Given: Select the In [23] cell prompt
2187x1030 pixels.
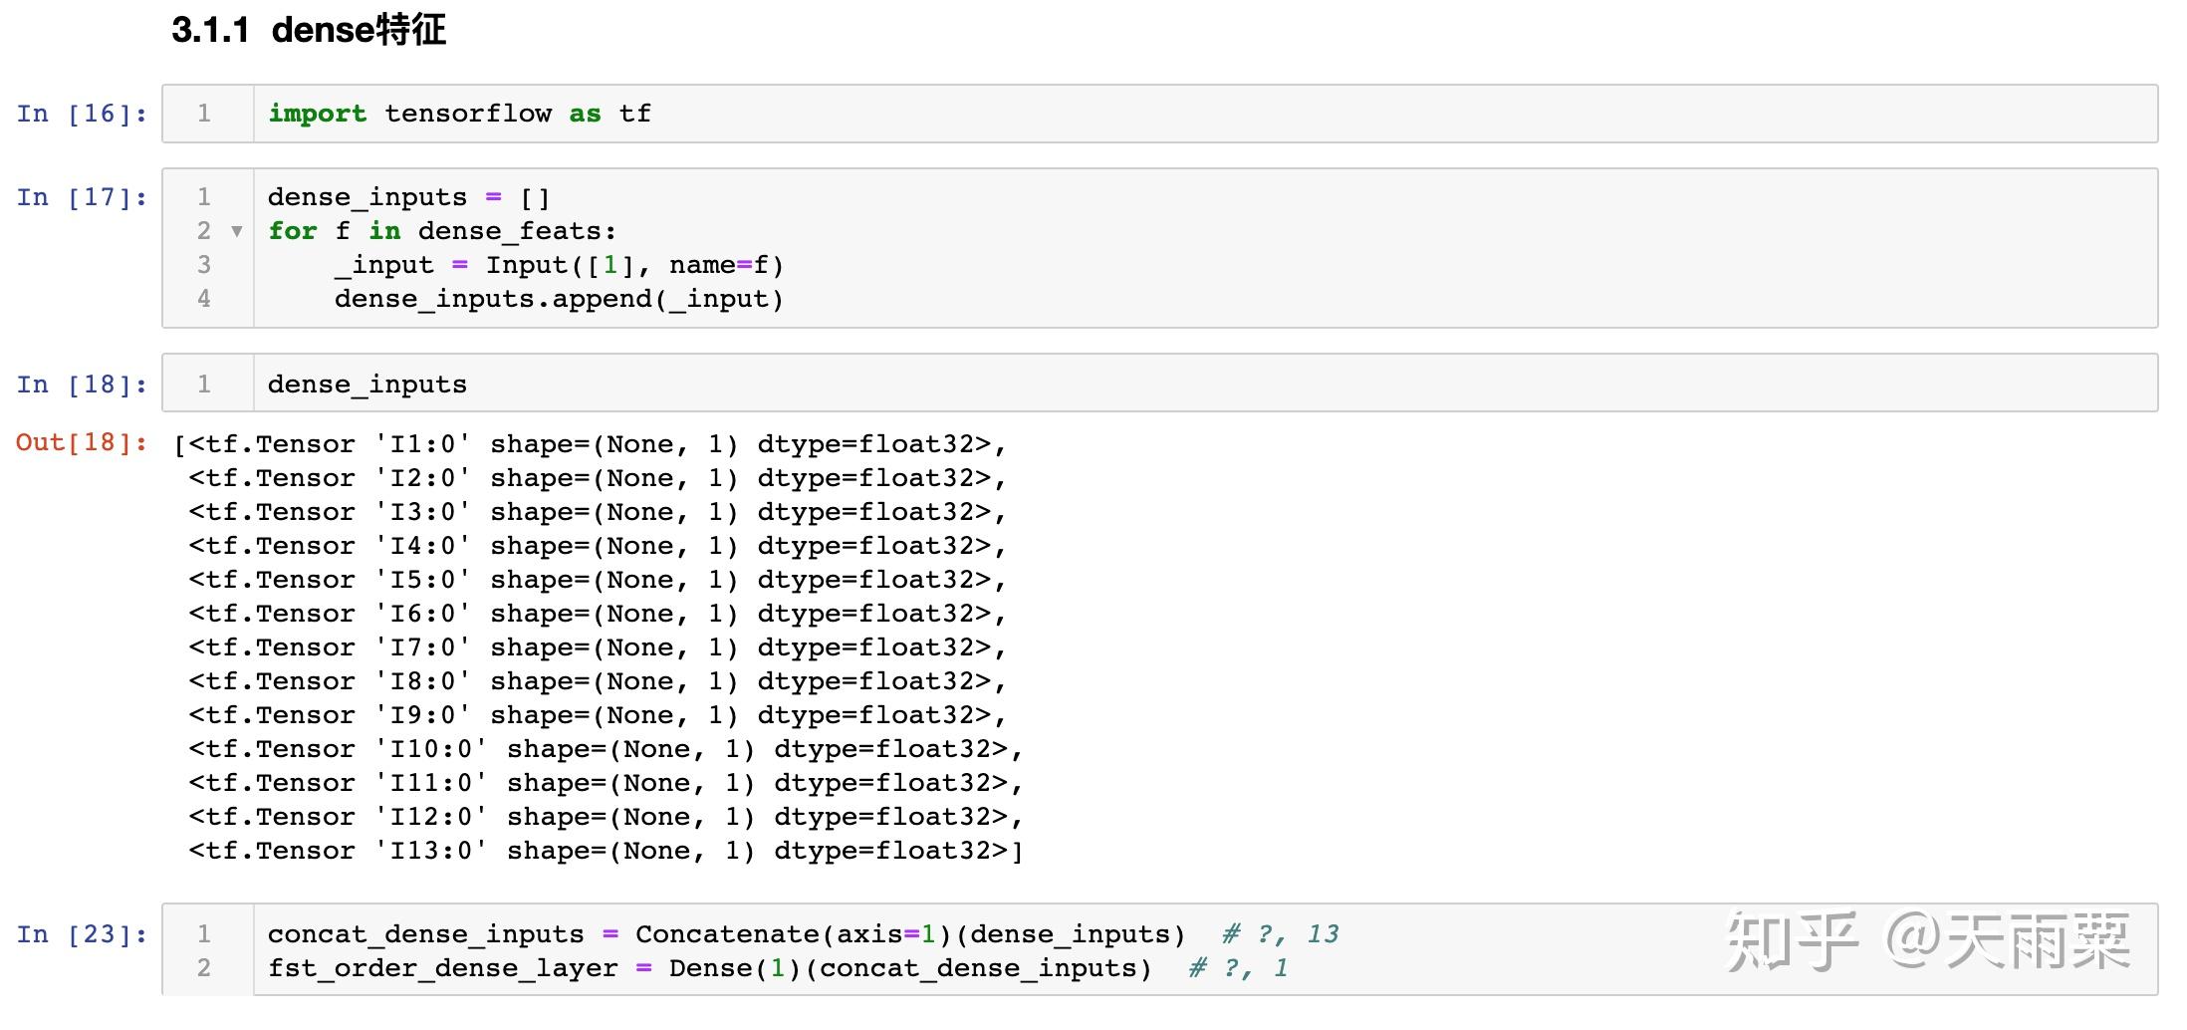Looking at the screenshot, I should pyautogui.click(x=82, y=934).
